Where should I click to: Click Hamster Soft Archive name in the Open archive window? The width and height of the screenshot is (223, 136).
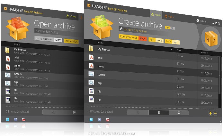tap(47, 32)
